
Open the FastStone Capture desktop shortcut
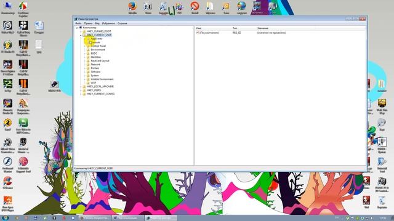pyautogui.click(x=23, y=9)
